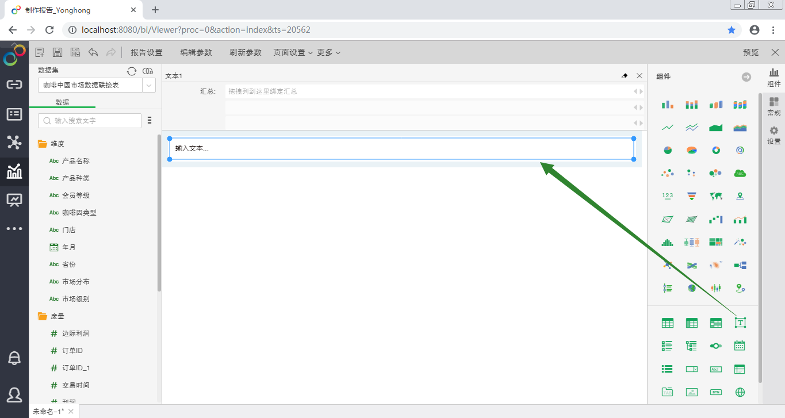785x418 pixels.
Task: Click the calendar date filter component
Action: 740,346
